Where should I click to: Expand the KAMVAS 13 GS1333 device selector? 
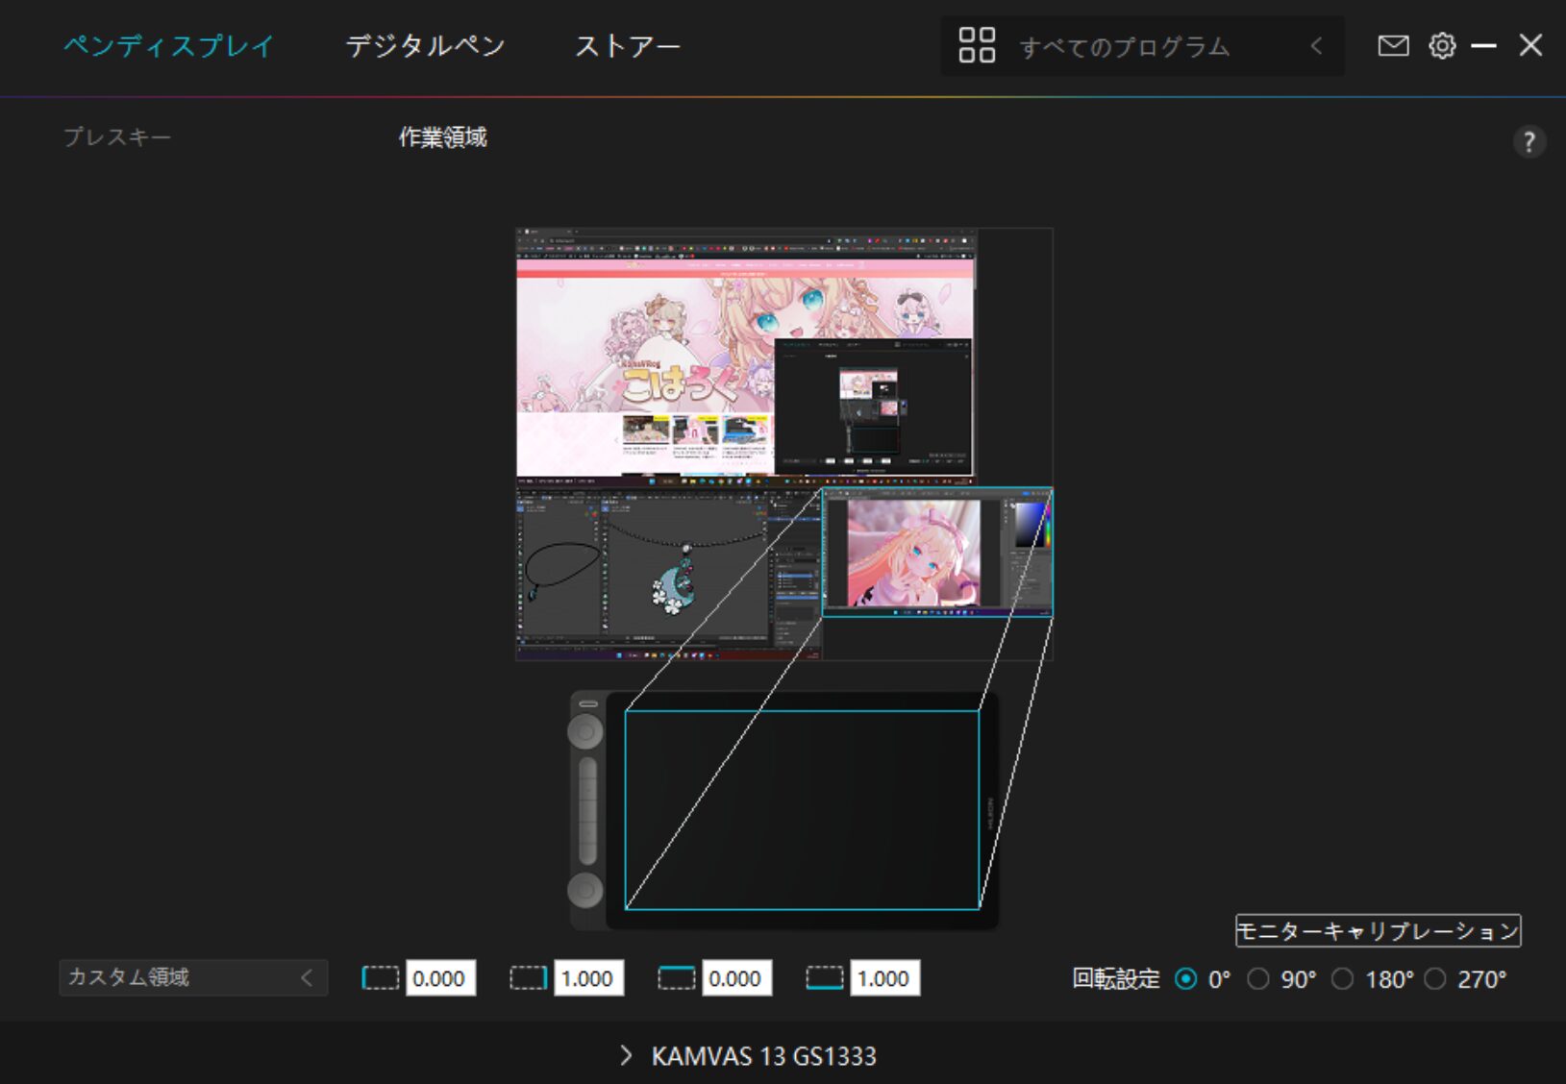[x=627, y=1055]
